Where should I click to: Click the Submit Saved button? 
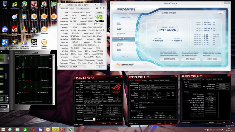(x=212, y=59)
